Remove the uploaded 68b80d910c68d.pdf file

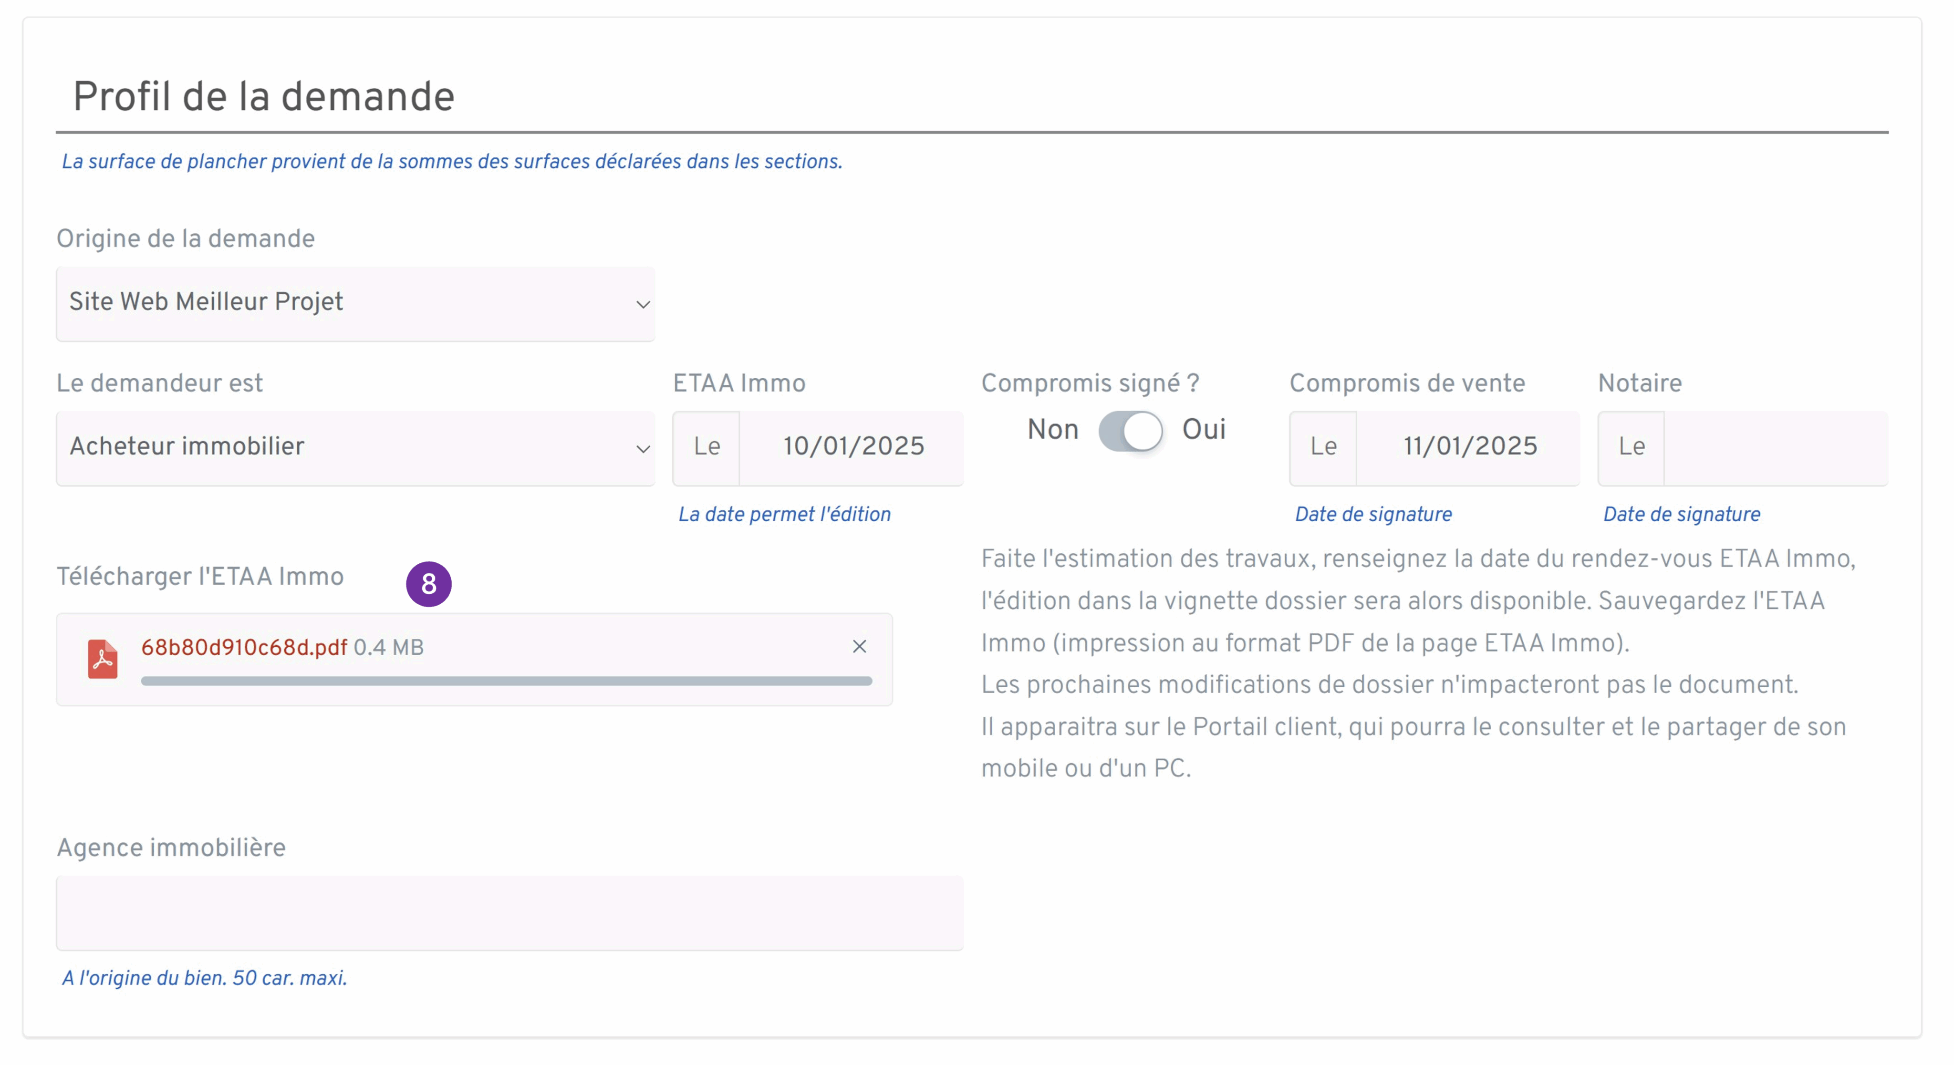coord(860,647)
